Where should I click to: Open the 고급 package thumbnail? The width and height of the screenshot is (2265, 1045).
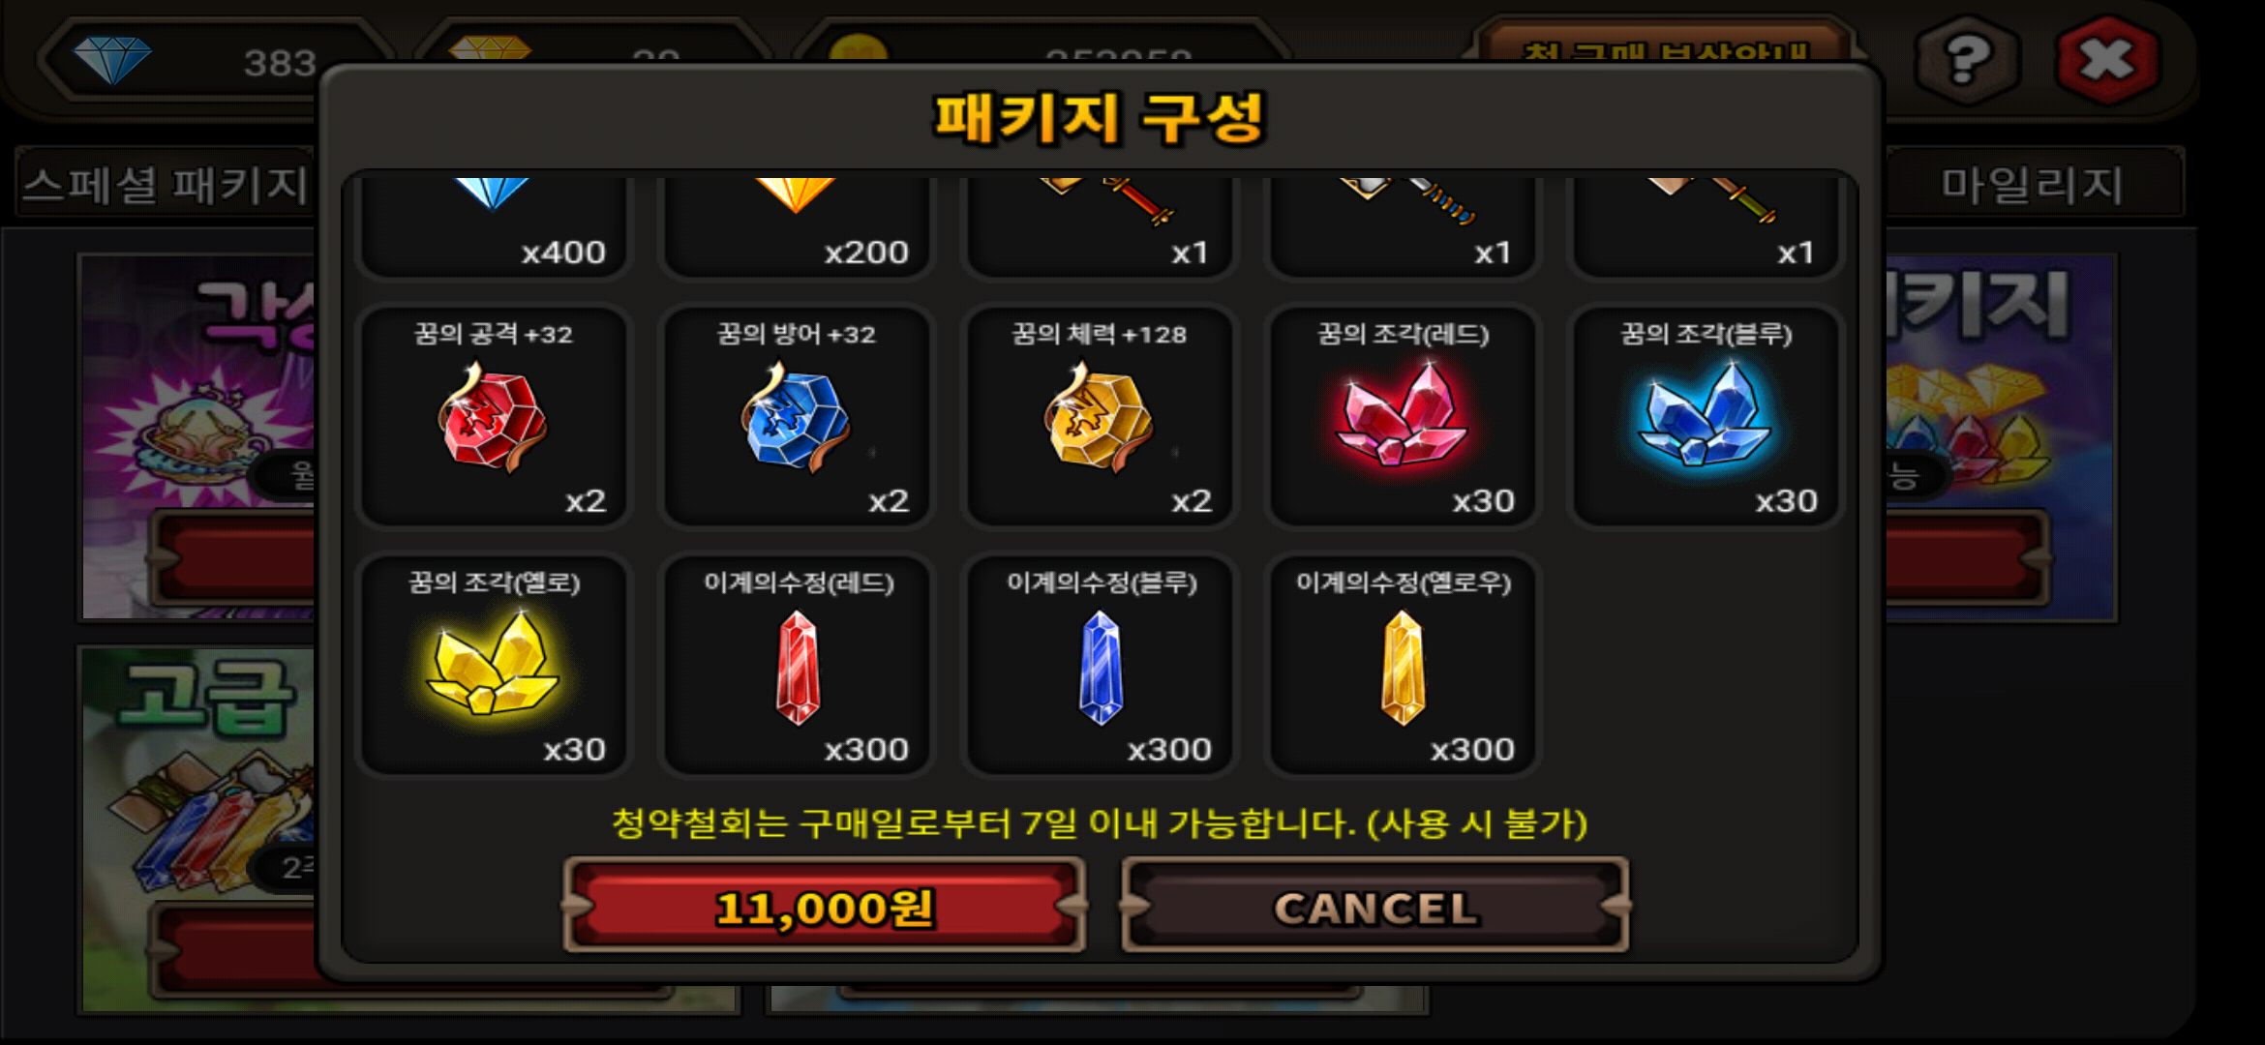click(198, 827)
